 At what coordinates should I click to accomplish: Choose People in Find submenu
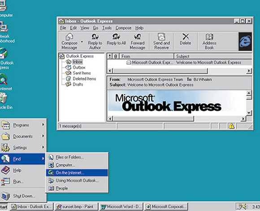[x=77, y=188]
